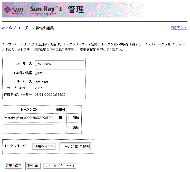Check the 削除 checkbox for MicroPayflex token
Viewport: 190px width, 172px height.
[x=70, y=118]
